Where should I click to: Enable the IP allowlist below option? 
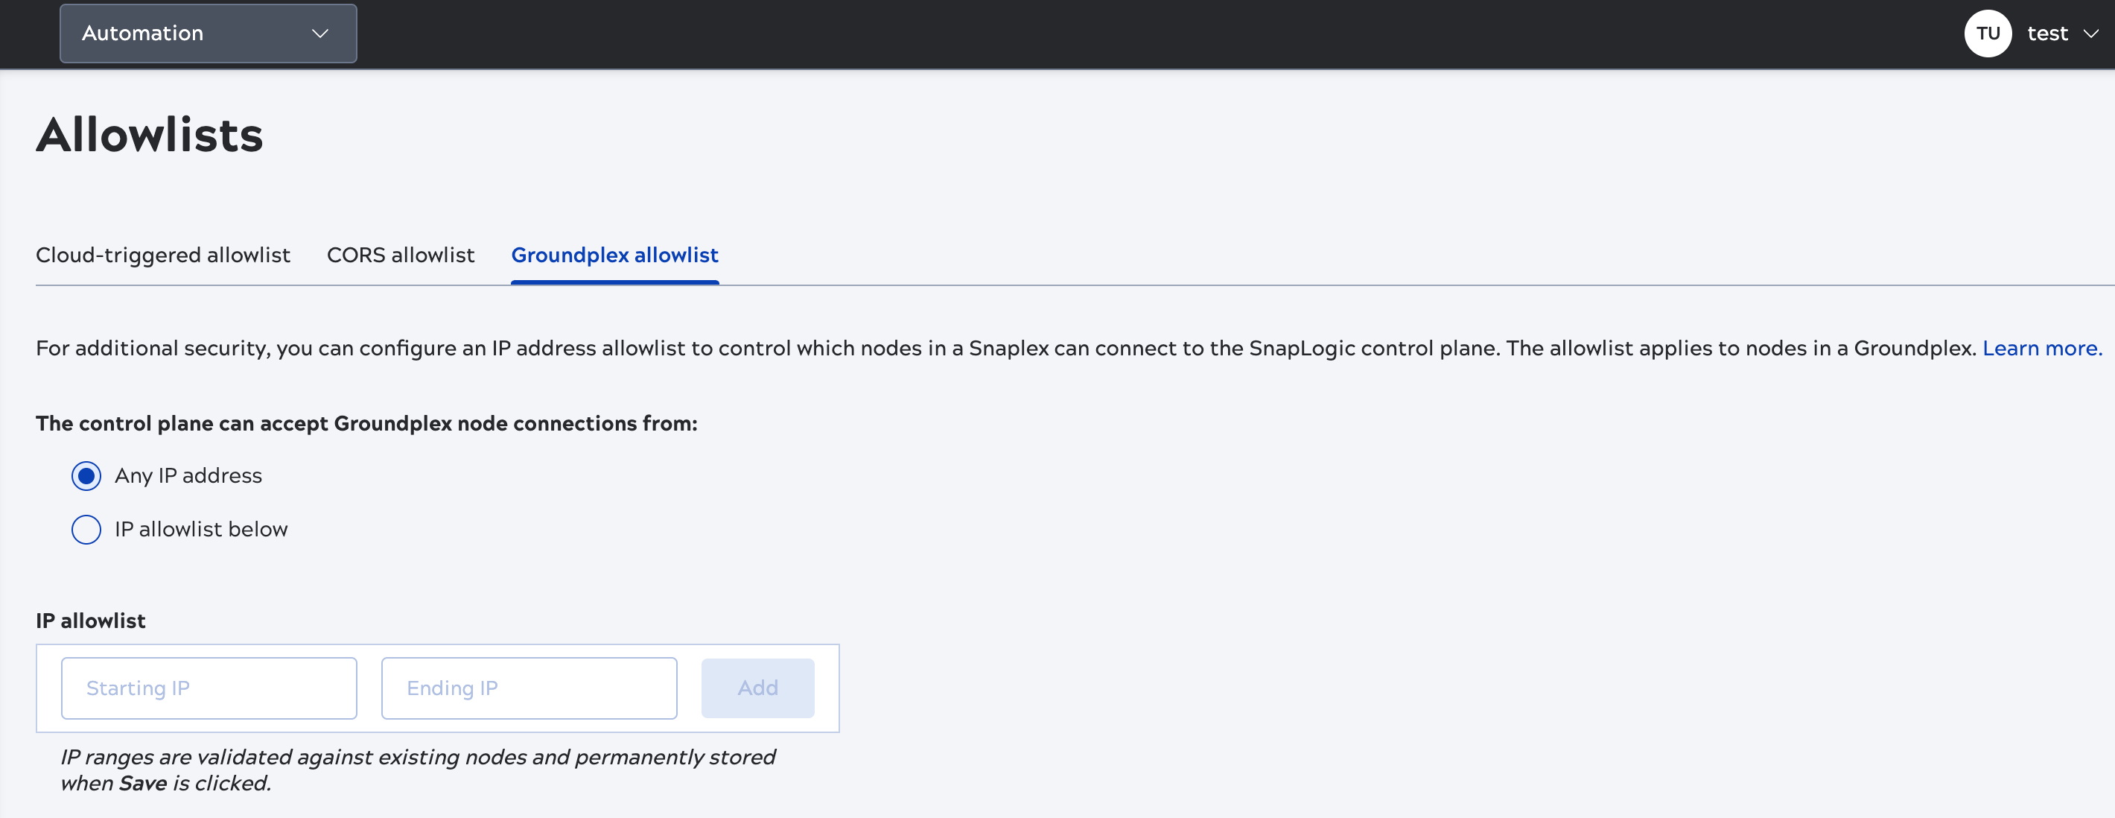[x=86, y=530]
